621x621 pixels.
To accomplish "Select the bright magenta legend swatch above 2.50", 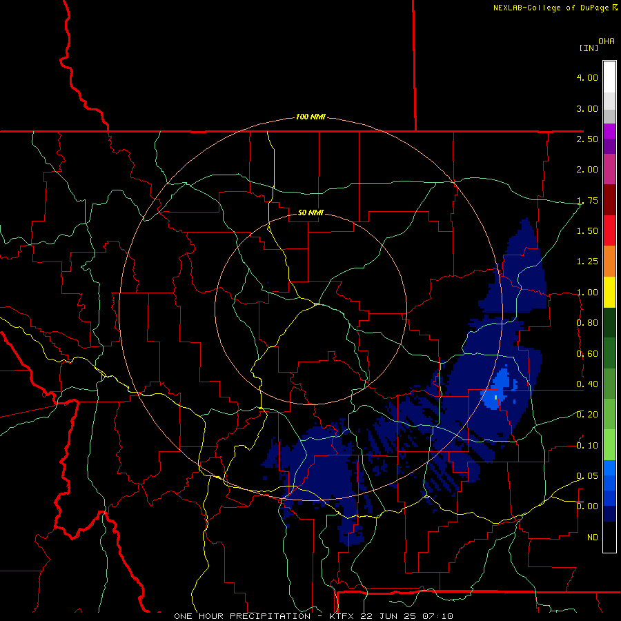I will (x=609, y=131).
